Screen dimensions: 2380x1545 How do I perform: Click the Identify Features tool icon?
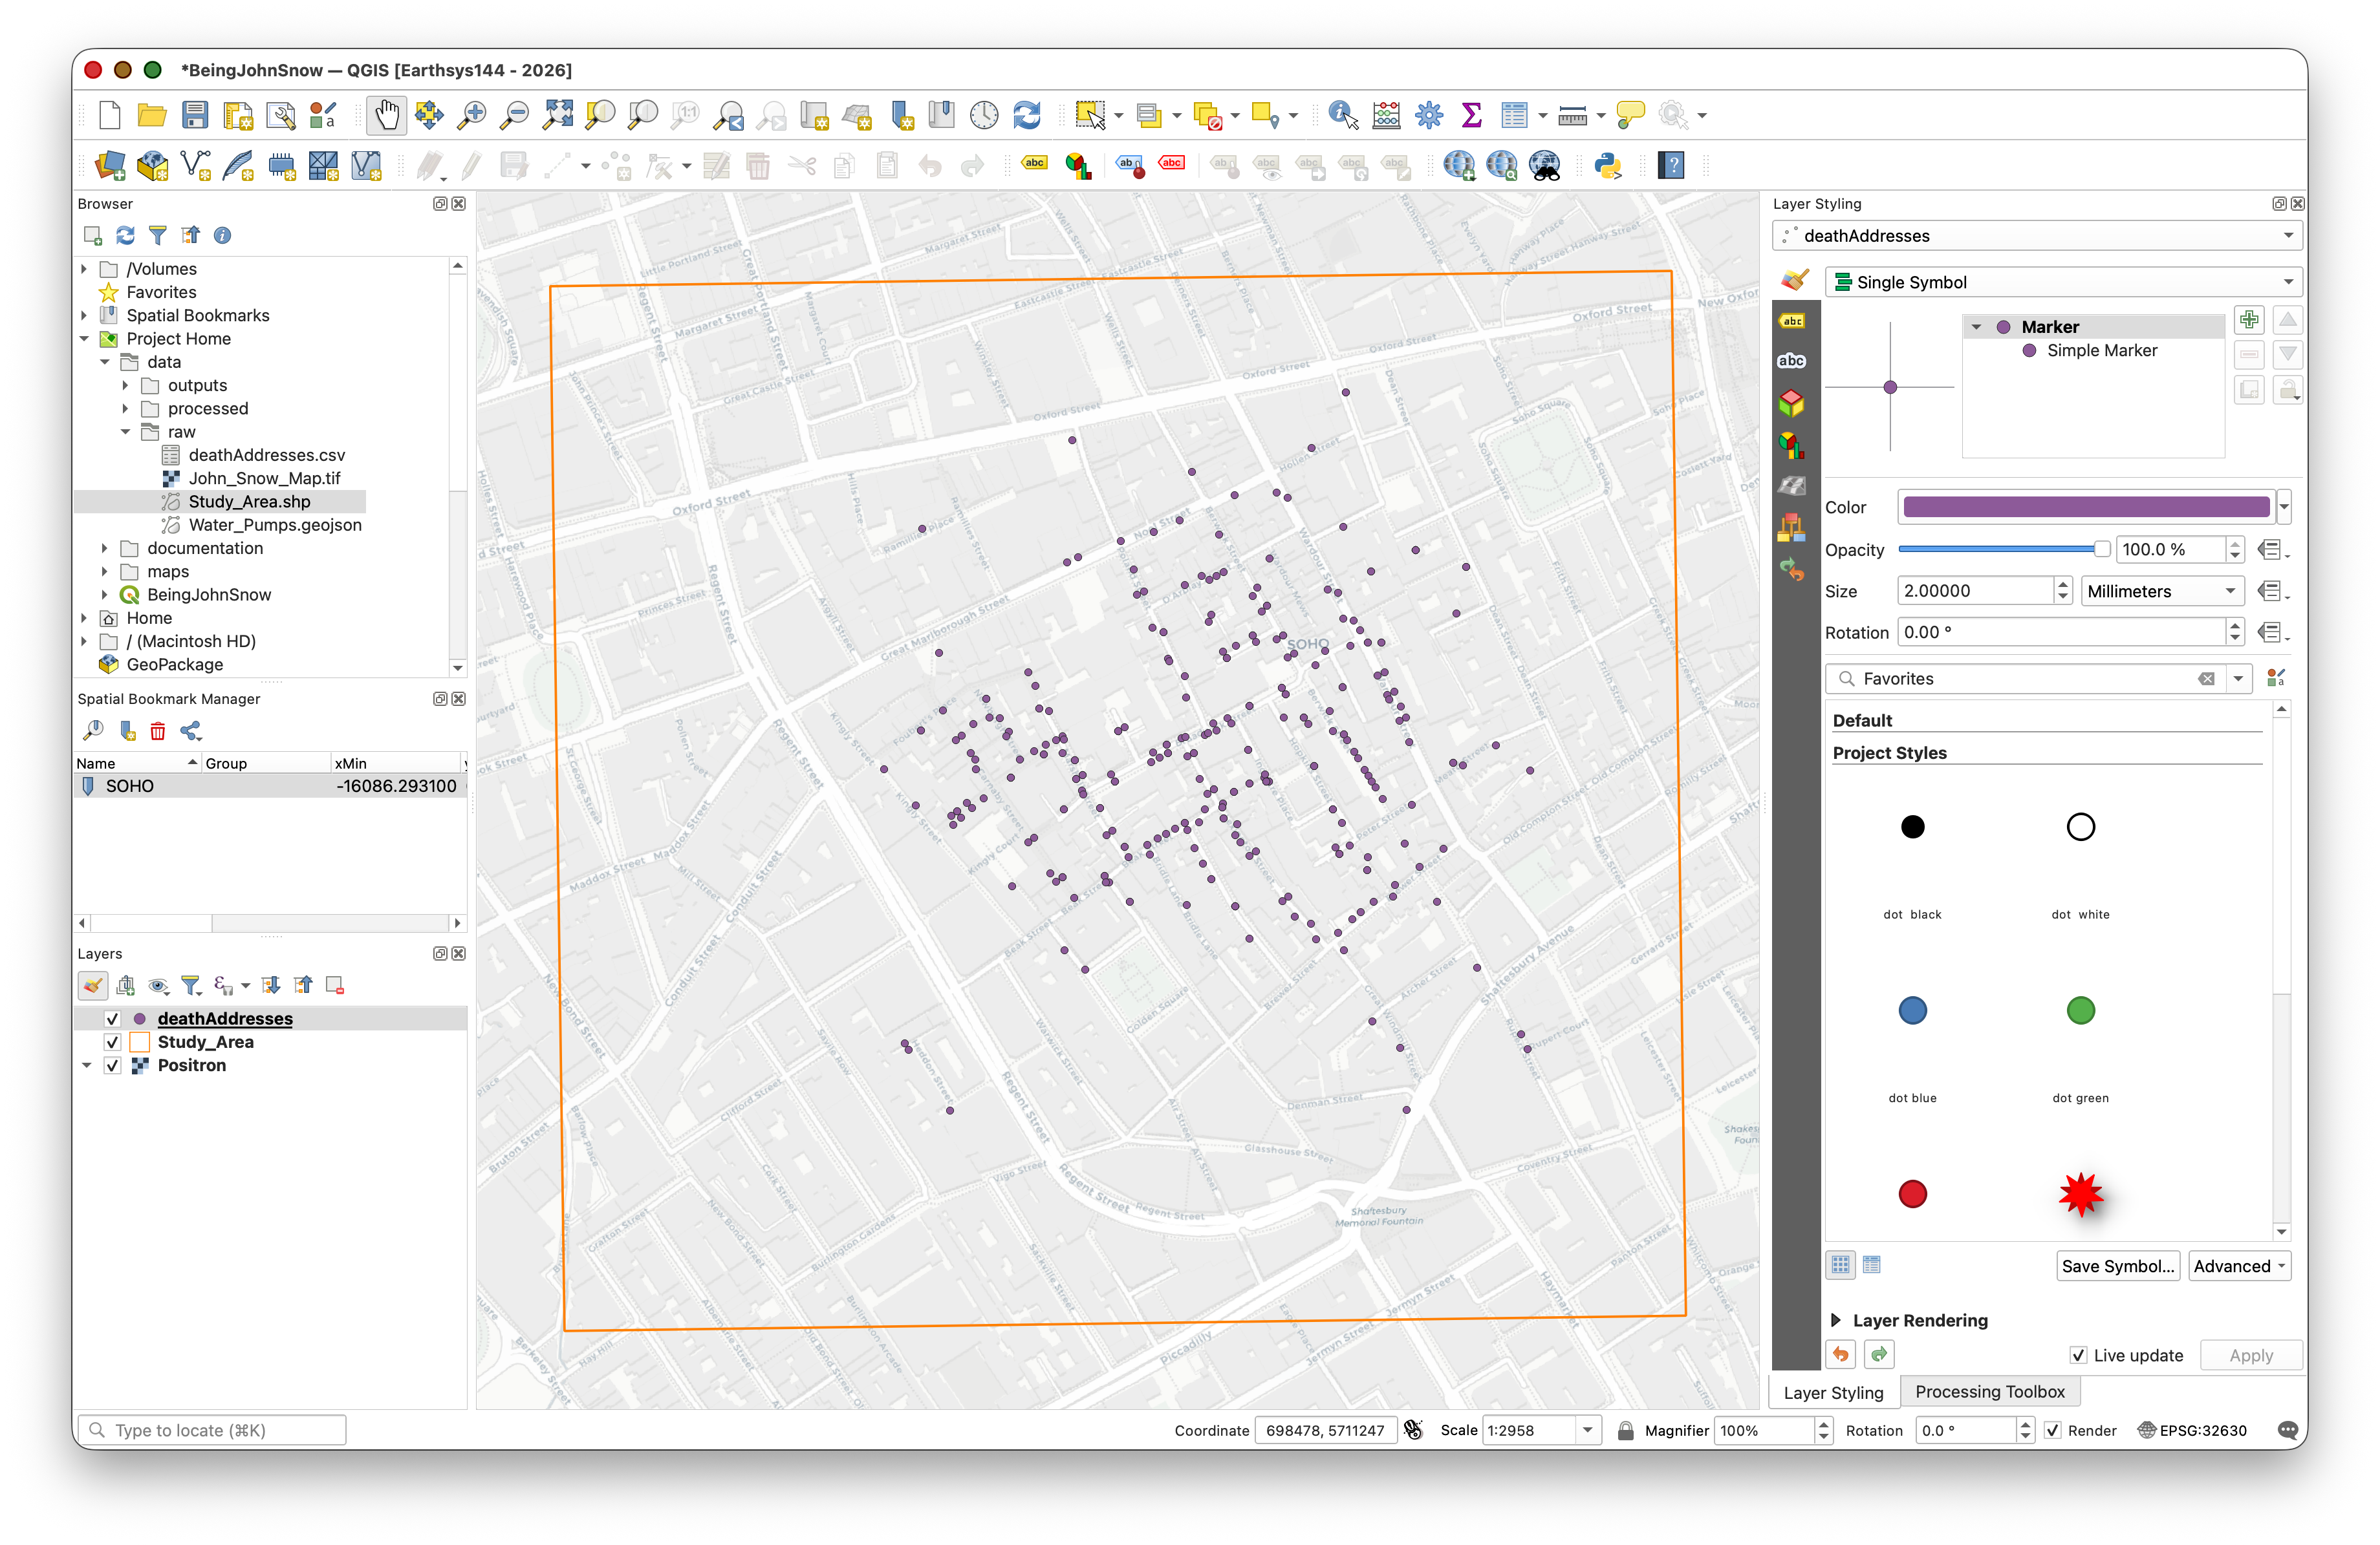(x=1342, y=116)
